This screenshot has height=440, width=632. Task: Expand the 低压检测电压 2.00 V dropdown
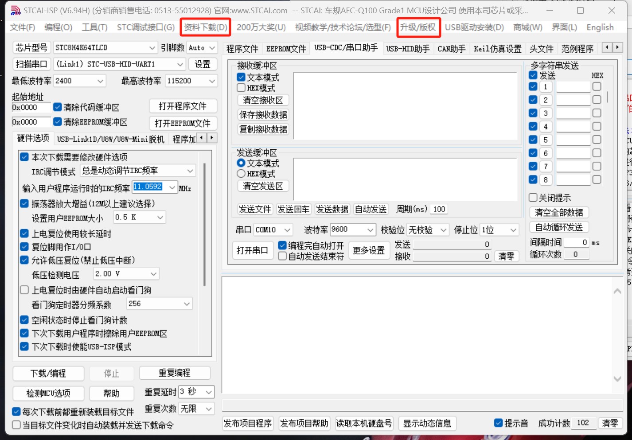(153, 274)
